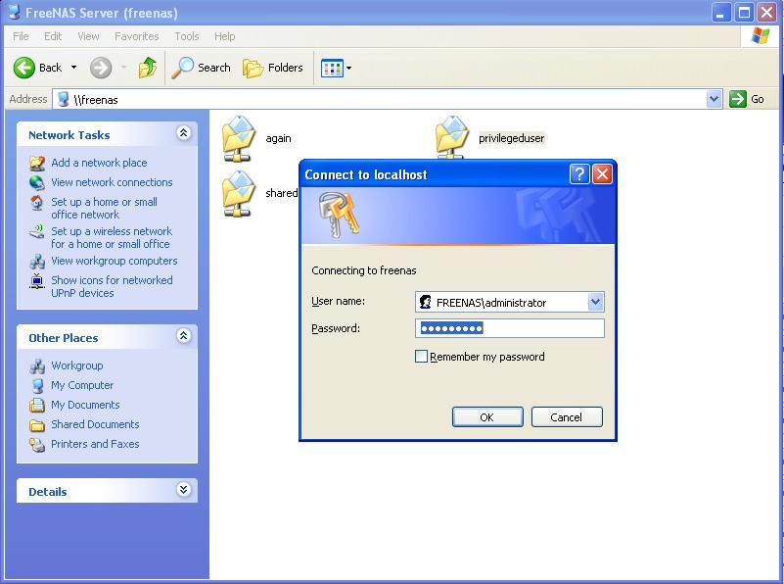Select the 'again' network share icon
The height and width of the screenshot is (584, 784).
[x=240, y=138]
